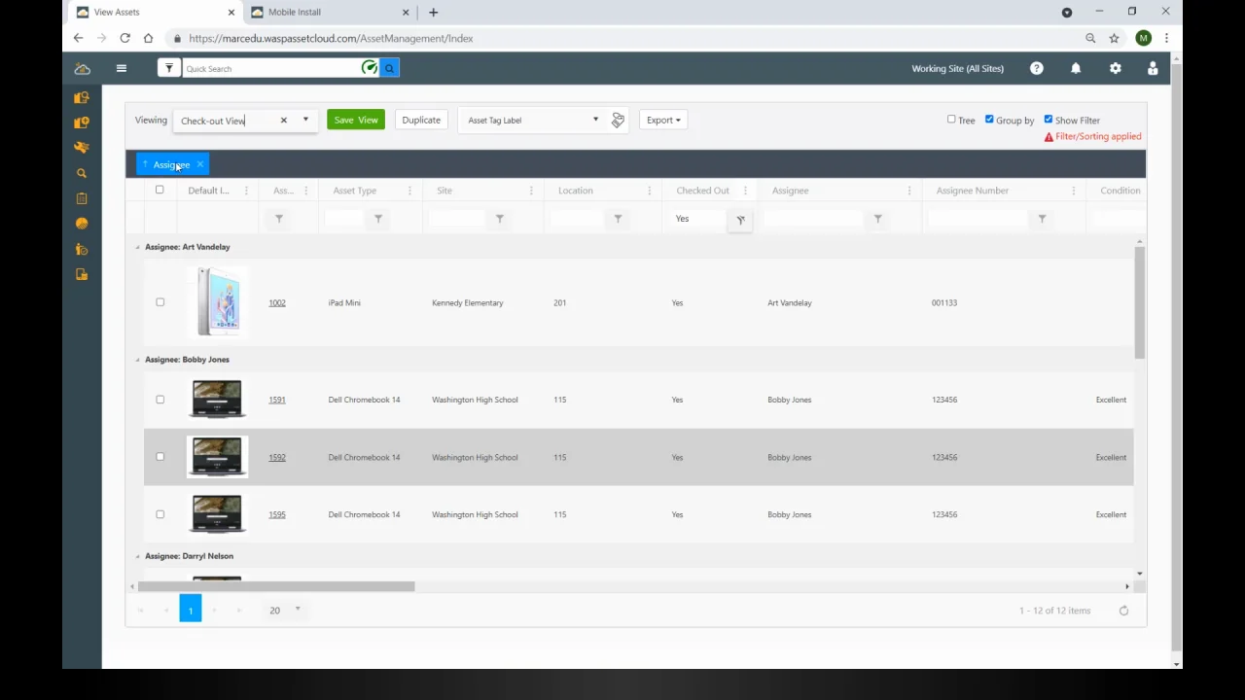
Task: Open asset 1002 link
Action: point(277,303)
